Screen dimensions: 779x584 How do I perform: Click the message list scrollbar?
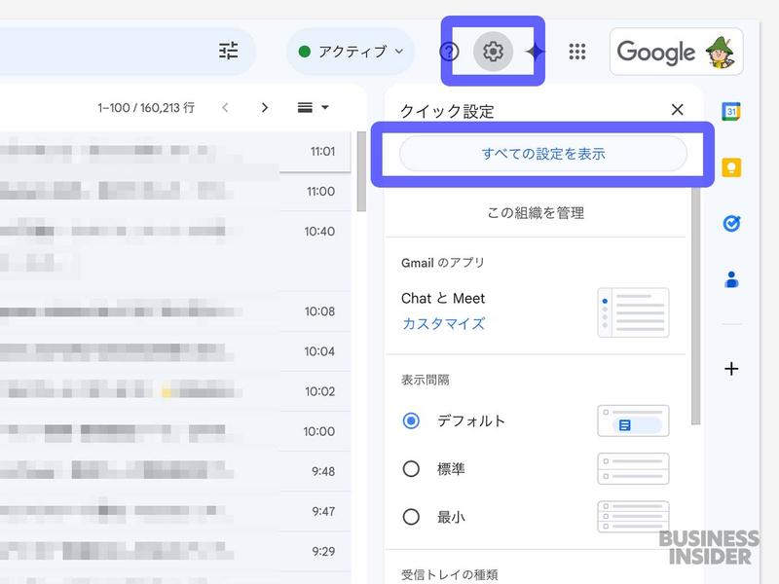[361, 172]
